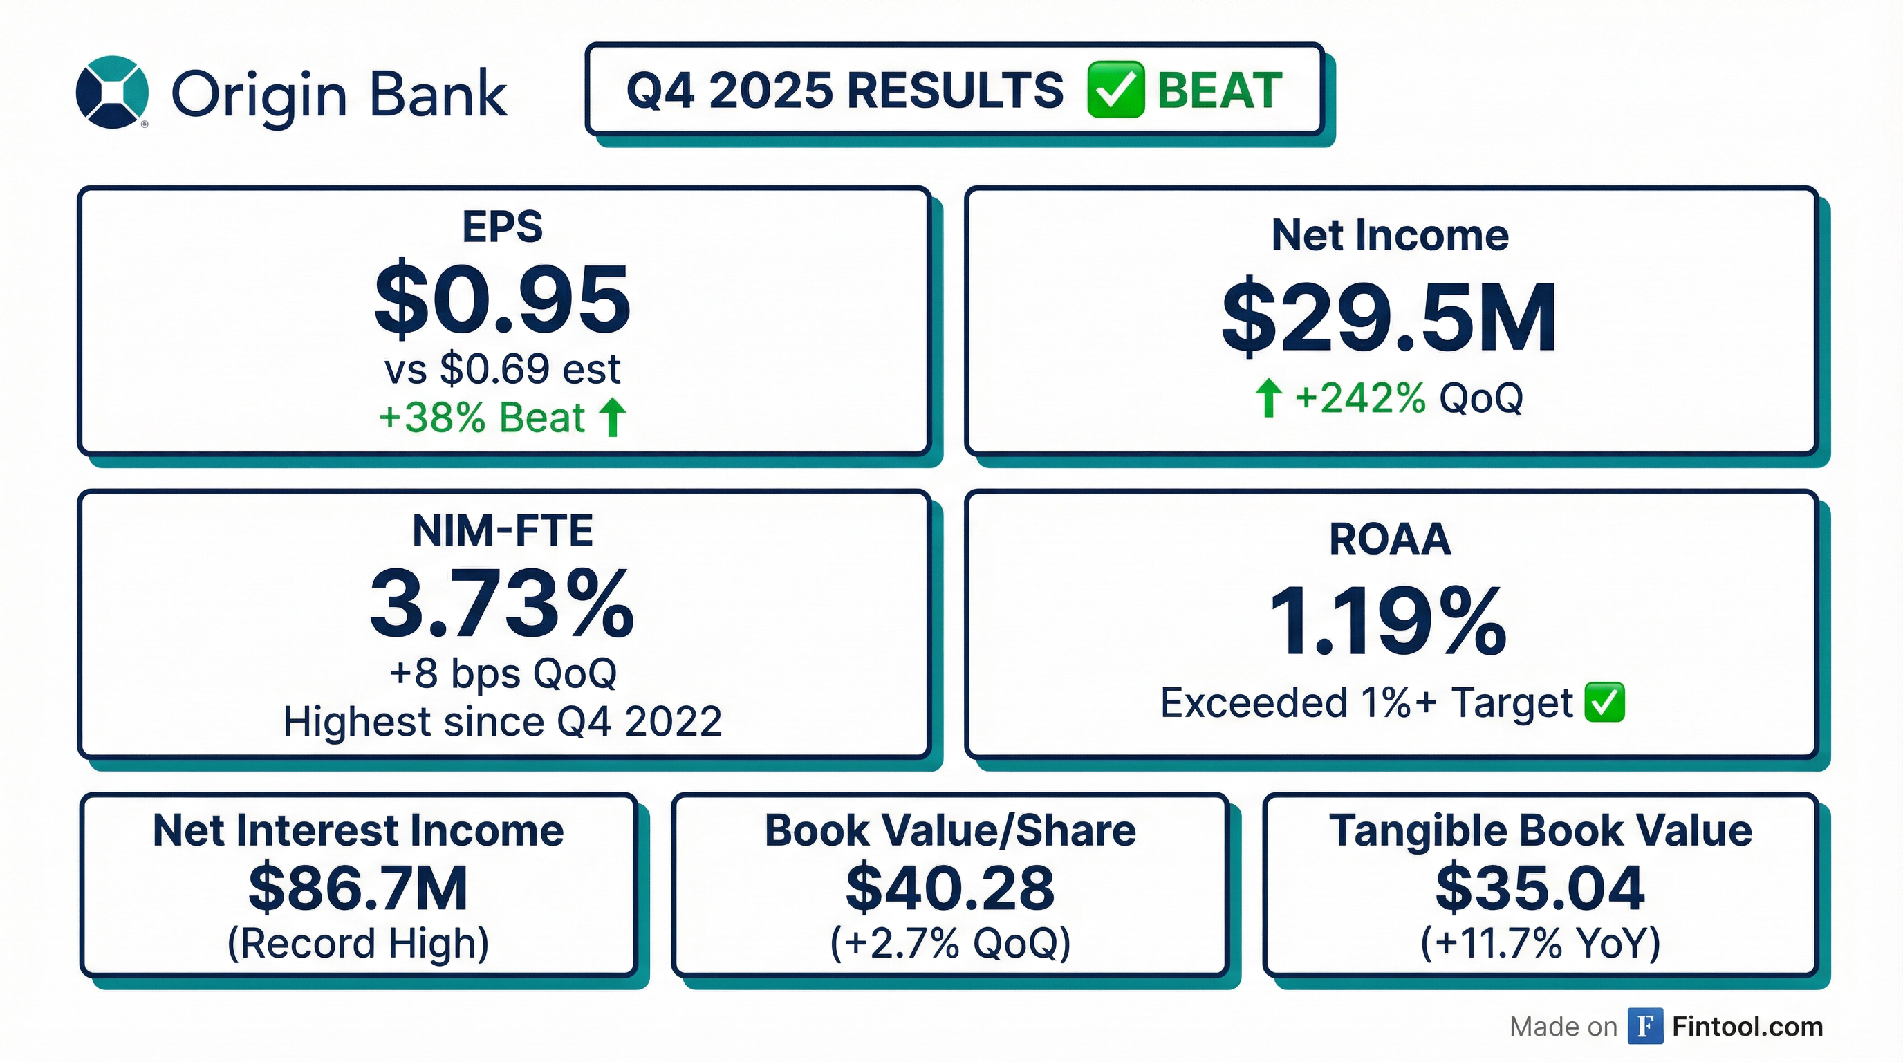The image size is (1903, 1062).
Task: Click the +8 bps QoQ text
Action: click(x=502, y=673)
